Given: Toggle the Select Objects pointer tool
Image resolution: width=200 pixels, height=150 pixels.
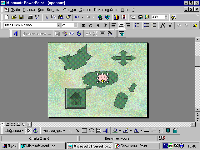Looking at the screenshot, I should [x=28, y=131].
